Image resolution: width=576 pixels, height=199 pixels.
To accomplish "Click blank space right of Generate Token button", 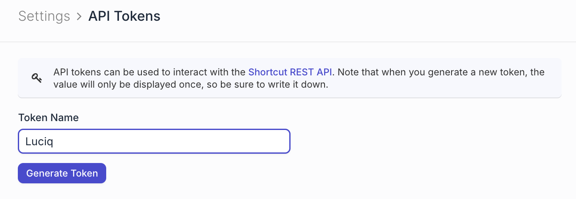I will (x=255, y=173).
